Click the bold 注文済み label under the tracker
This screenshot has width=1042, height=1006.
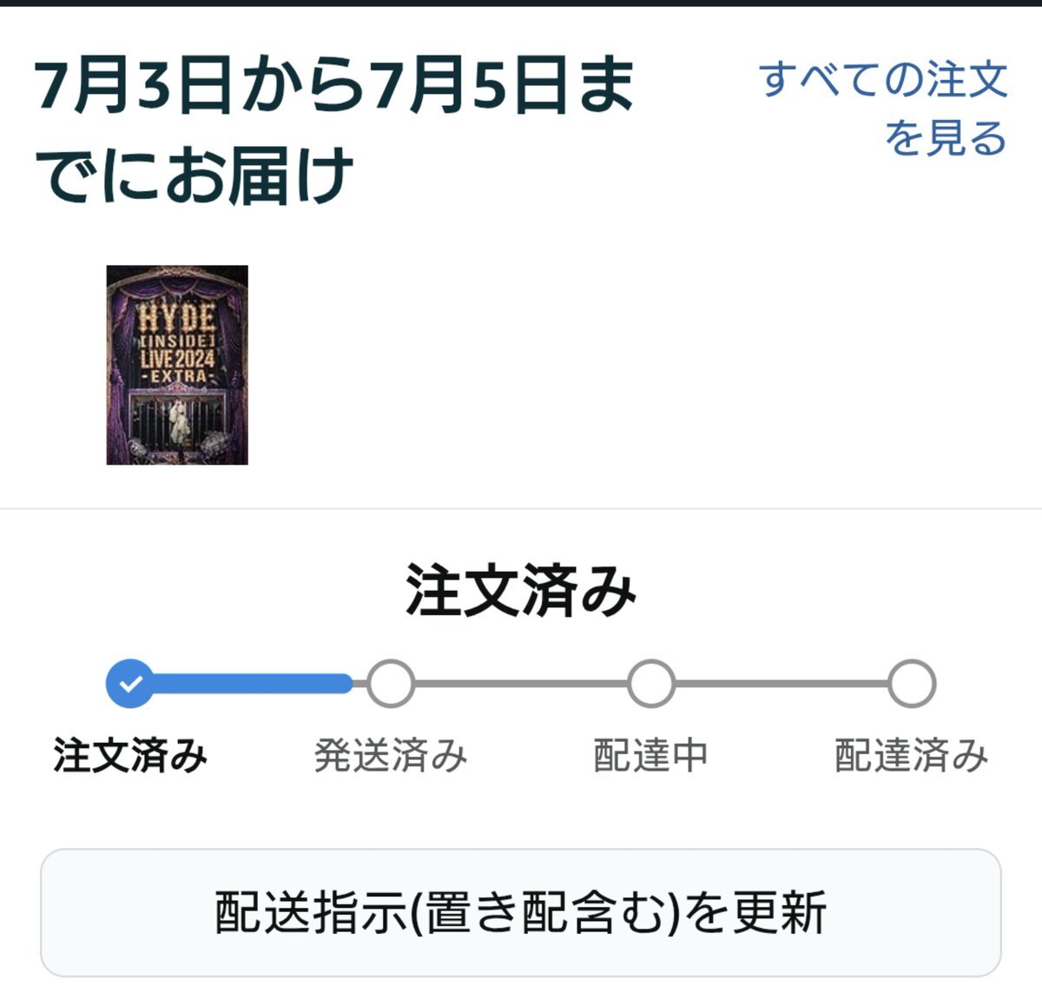point(130,755)
